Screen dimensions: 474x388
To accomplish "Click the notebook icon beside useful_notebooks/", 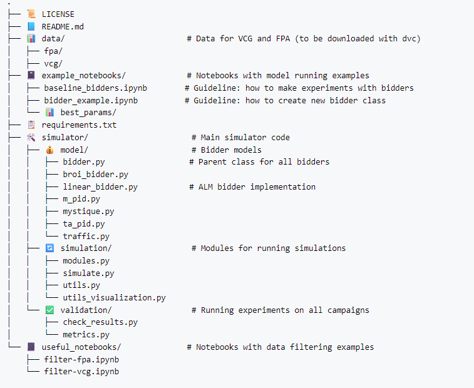I will (x=31, y=347).
